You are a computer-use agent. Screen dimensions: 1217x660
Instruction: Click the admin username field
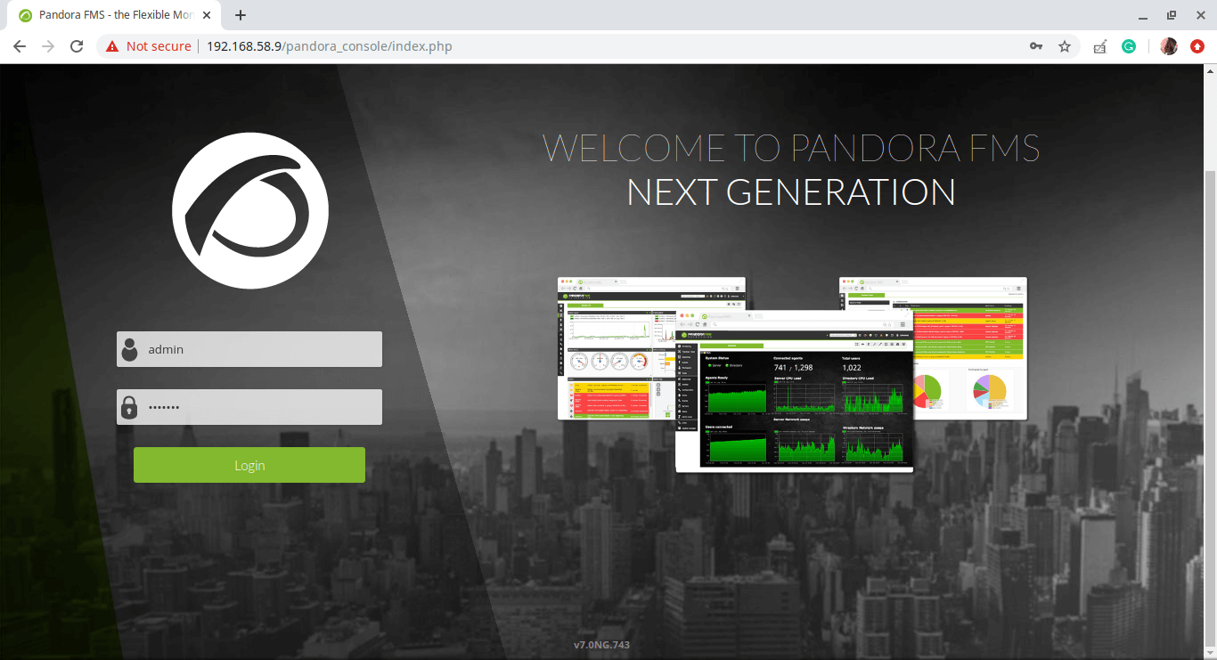pos(249,349)
